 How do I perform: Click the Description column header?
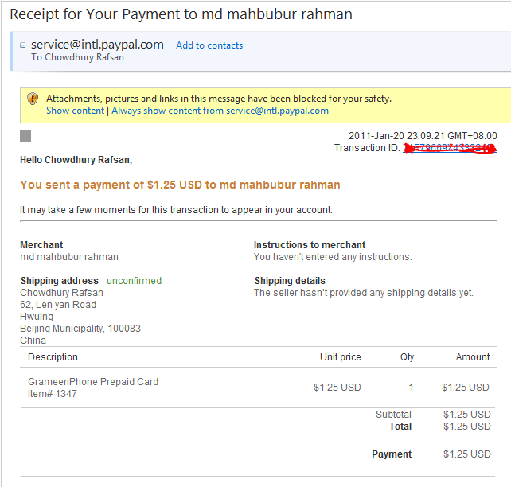click(x=53, y=357)
